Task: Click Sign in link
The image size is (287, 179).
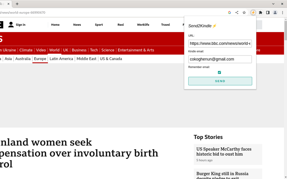Action: point(20,25)
